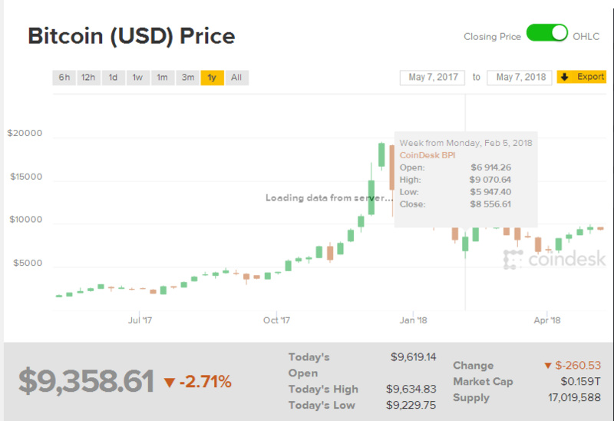
Task: Select the active 1y range button
Action: click(x=212, y=78)
